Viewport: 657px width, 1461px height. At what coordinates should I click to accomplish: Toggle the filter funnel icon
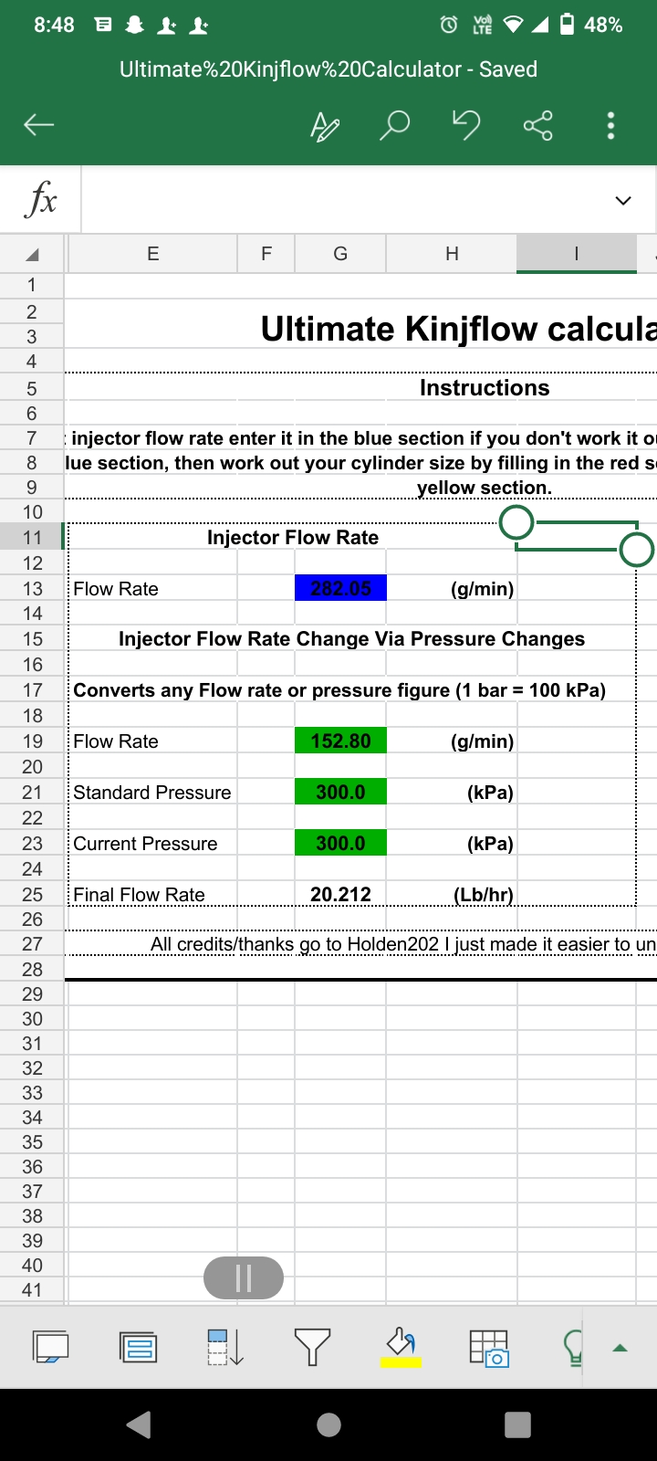[x=312, y=1347]
